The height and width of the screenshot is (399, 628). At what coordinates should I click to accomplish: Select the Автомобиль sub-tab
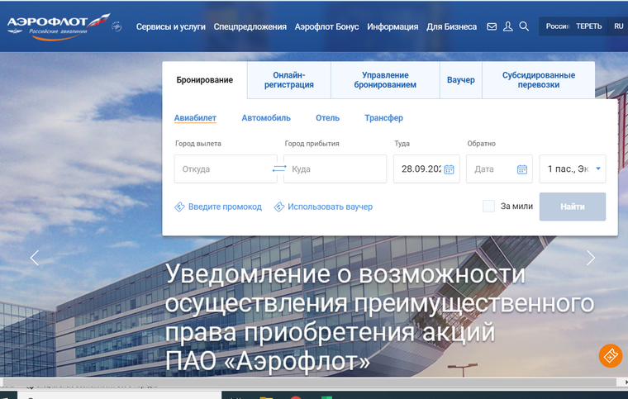point(266,118)
